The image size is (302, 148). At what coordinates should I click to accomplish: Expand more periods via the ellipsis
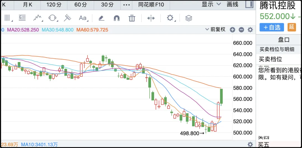pos(127,5)
